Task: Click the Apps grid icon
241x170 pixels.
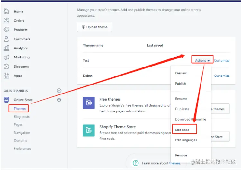Action: point(6,76)
